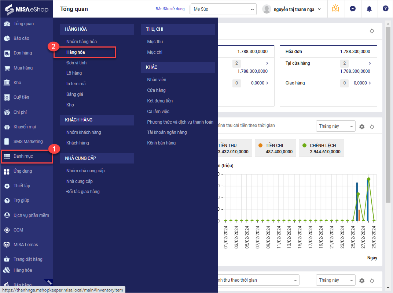Click the MISA eShop logo
This screenshot has height=293, width=393.
26,9
